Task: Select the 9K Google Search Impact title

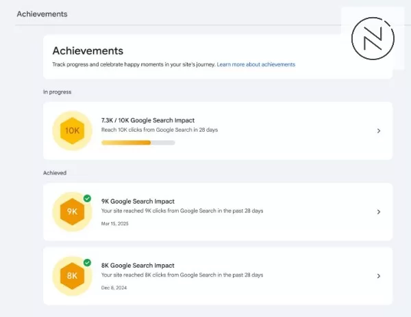Action: pyautogui.click(x=138, y=202)
